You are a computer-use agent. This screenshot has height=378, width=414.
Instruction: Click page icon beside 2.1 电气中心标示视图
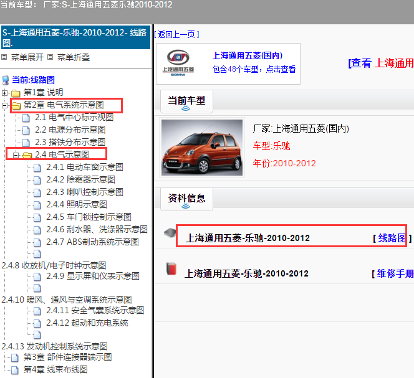click(x=26, y=118)
